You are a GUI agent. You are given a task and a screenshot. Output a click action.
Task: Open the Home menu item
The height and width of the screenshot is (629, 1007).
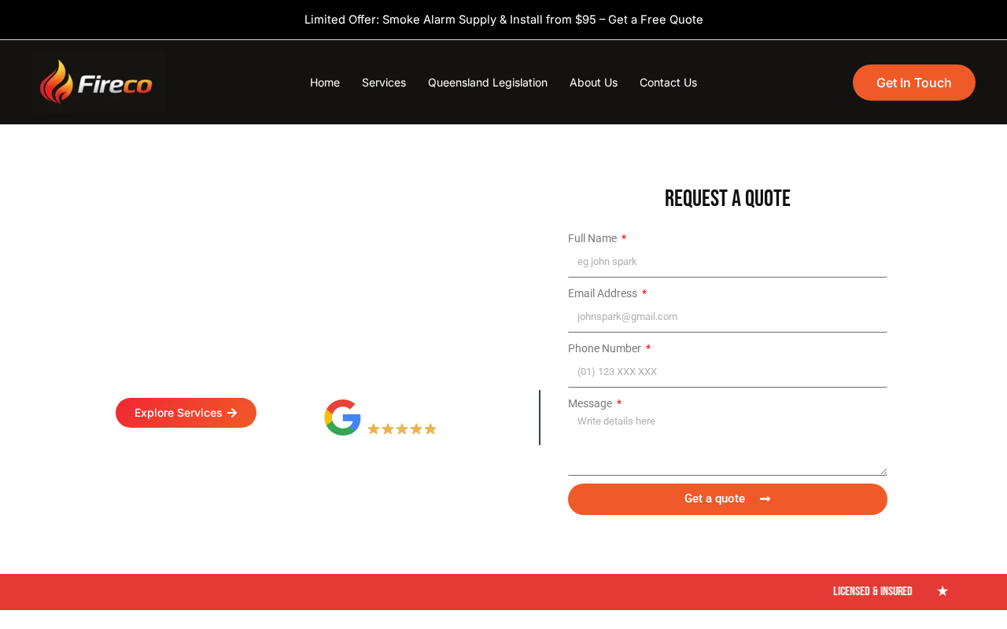pyautogui.click(x=325, y=83)
